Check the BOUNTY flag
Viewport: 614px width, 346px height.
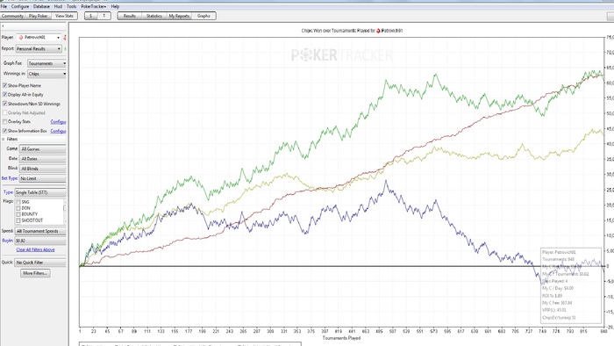coord(18,214)
